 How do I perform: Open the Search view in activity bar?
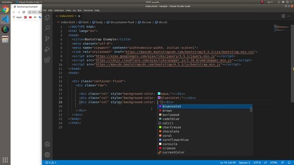[47, 28]
